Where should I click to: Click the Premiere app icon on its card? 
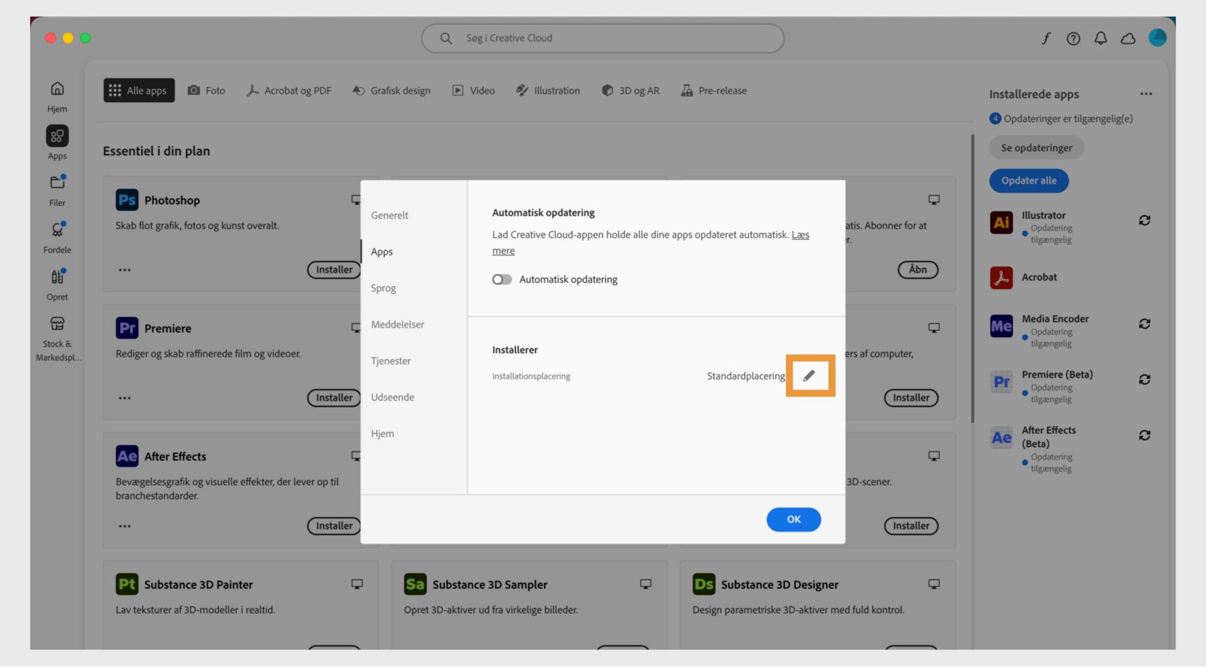127,328
